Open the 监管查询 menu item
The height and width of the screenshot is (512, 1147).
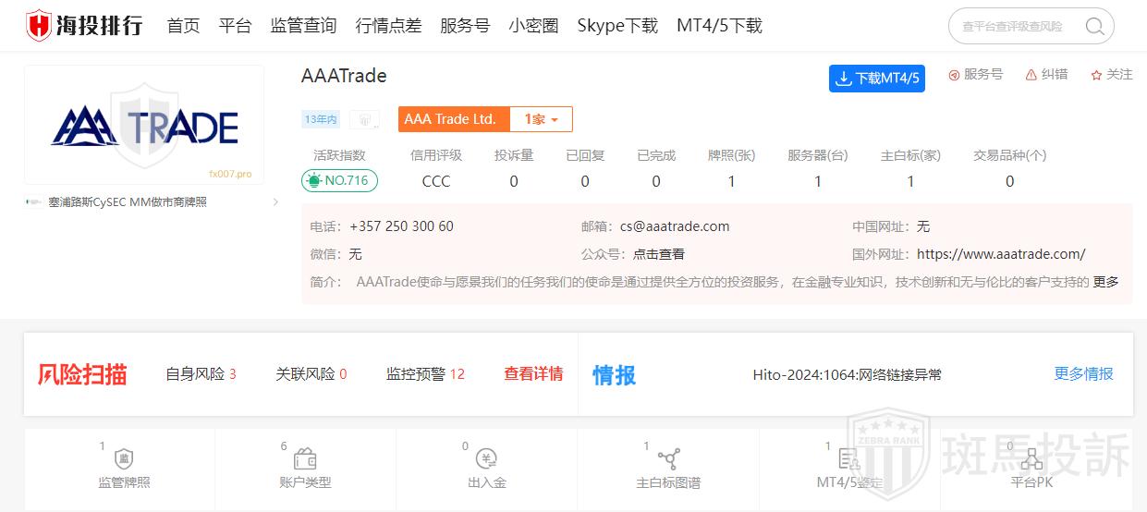click(303, 26)
